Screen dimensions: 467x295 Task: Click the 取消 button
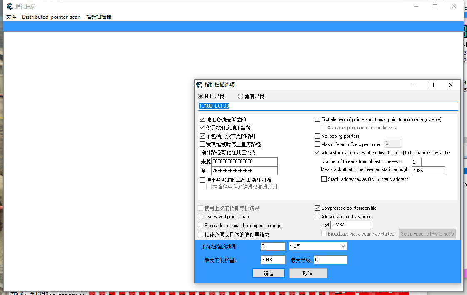point(308,273)
